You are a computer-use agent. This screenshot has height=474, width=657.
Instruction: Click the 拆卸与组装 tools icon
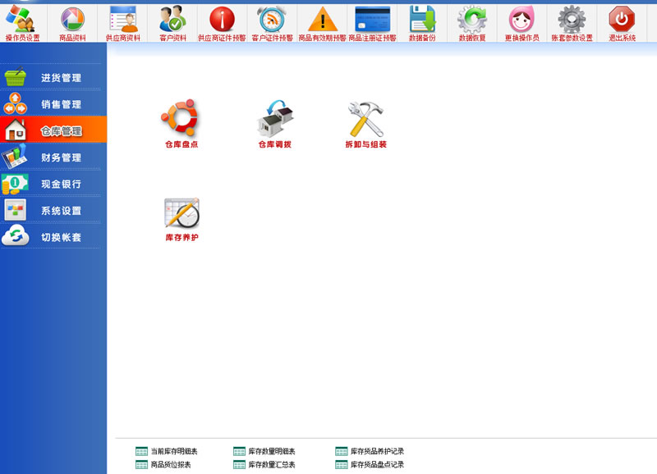coord(365,121)
